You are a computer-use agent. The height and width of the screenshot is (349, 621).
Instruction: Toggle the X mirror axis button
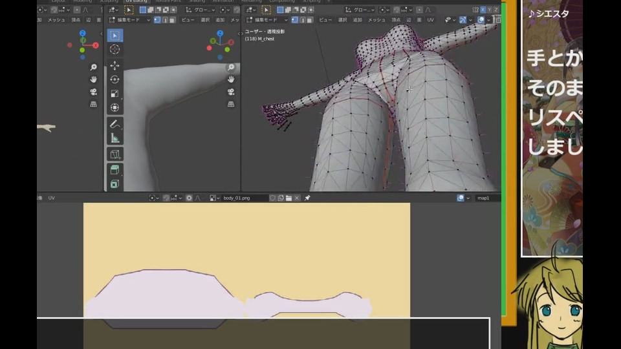483,10
